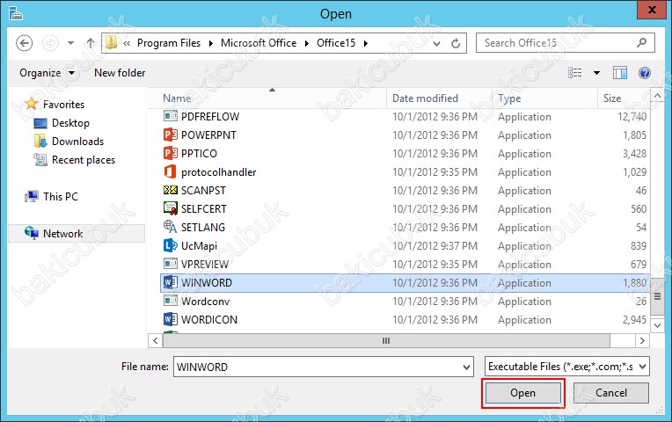Click the Forward navigation arrow
The width and height of the screenshot is (672, 422).
coord(50,43)
